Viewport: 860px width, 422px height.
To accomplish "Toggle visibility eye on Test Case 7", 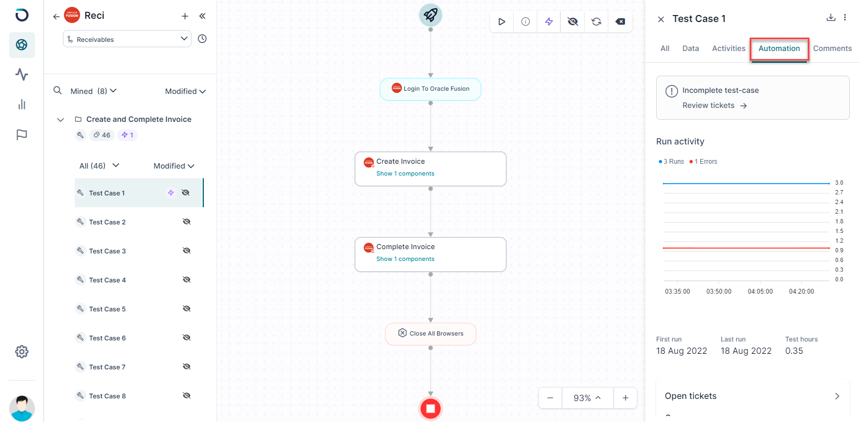I will click(x=187, y=367).
